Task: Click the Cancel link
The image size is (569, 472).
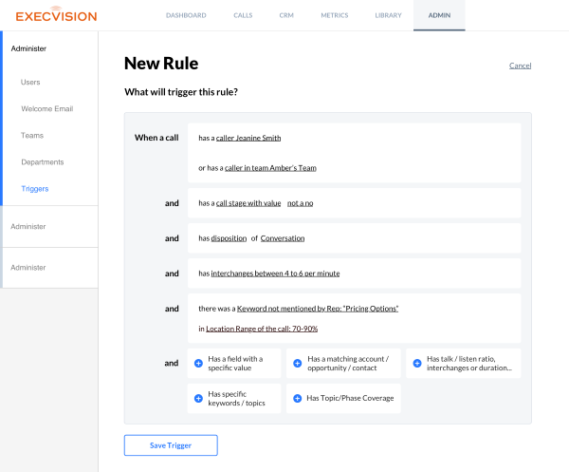Action: 520,66
